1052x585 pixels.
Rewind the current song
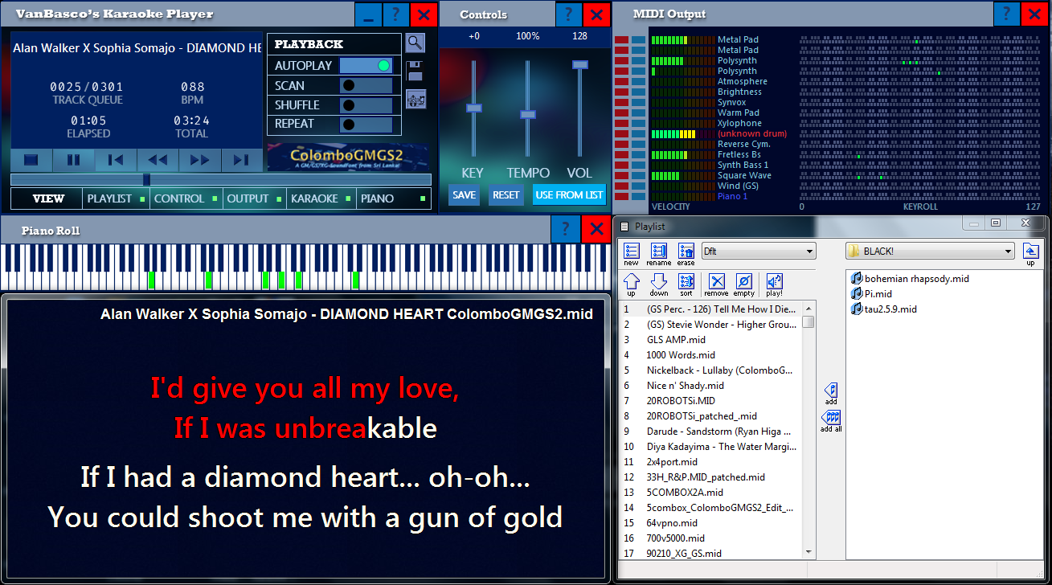click(x=158, y=160)
